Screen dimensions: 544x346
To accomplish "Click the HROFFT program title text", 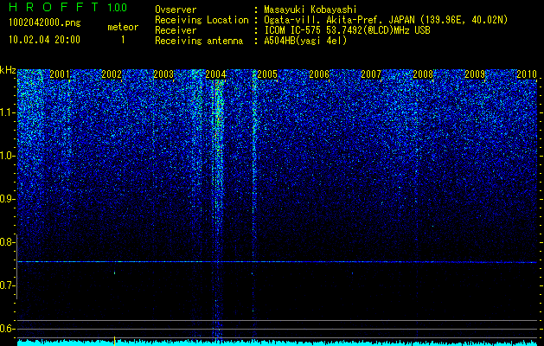I will pos(54,7).
